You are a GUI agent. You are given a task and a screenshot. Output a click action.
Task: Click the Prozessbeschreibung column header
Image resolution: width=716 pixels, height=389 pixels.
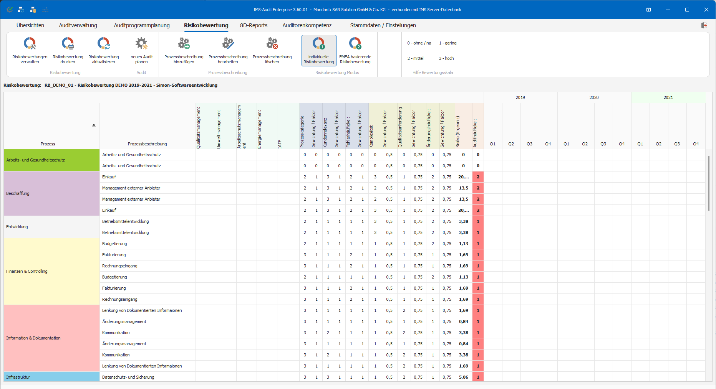[x=148, y=126]
